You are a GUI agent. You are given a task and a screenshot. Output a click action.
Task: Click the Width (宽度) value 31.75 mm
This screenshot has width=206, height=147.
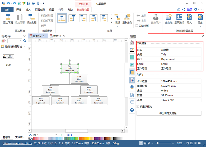point(181,95)
